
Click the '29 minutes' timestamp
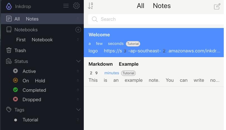(104, 73)
